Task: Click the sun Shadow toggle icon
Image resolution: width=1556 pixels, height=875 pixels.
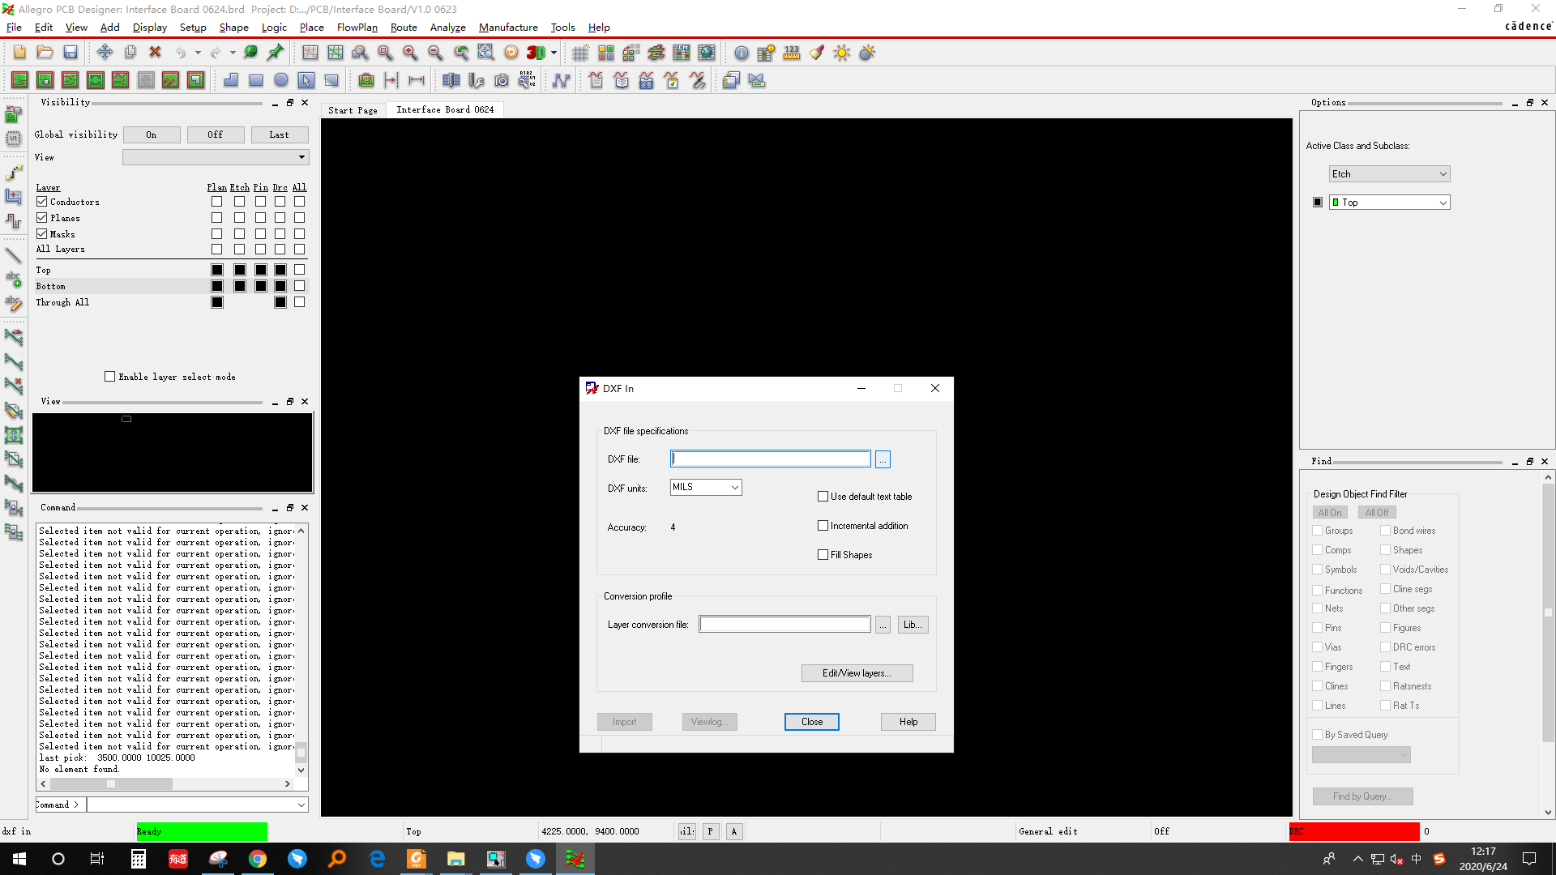Action: [x=842, y=53]
